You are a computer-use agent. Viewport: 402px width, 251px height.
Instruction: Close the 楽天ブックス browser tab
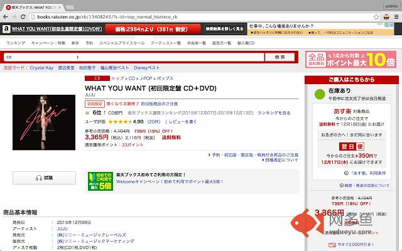(60, 8)
